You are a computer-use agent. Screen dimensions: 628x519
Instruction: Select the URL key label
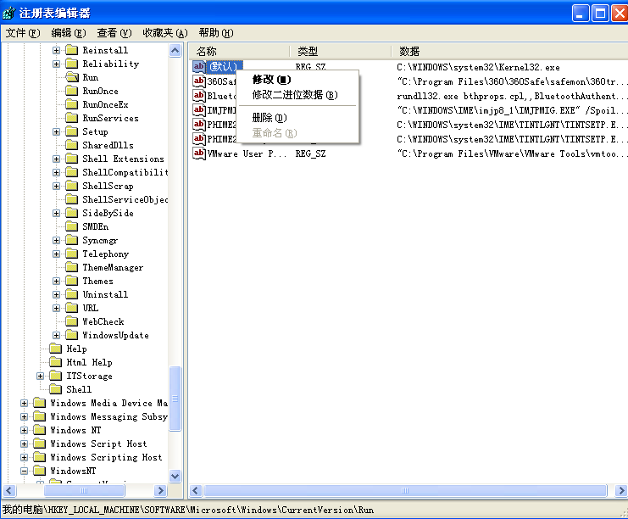point(90,308)
